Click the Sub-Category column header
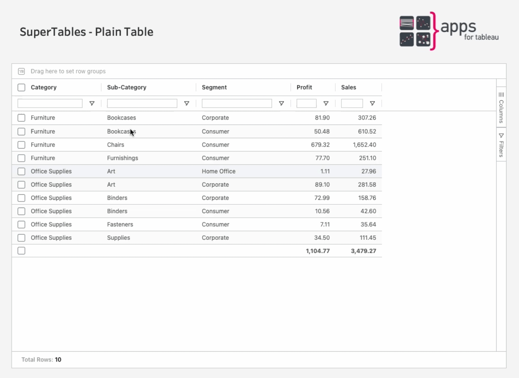This screenshot has height=378, width=519. pyautogui.click(x=127, y=87)
